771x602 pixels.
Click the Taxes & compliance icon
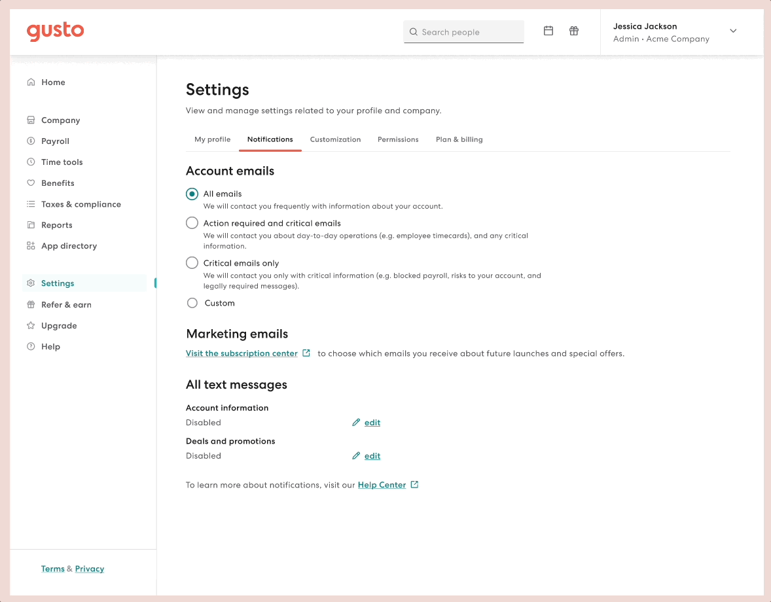[x=31, y=204]
